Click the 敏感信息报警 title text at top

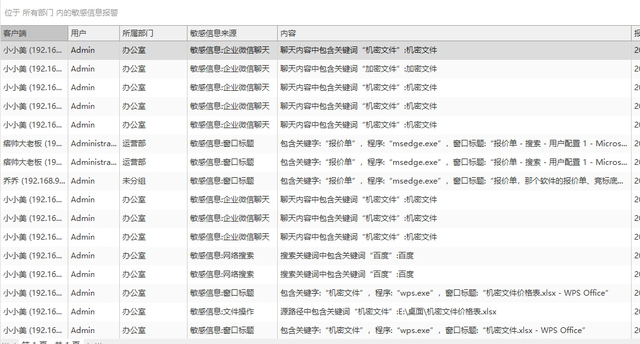pyautogui.click(x=95, y=13)
